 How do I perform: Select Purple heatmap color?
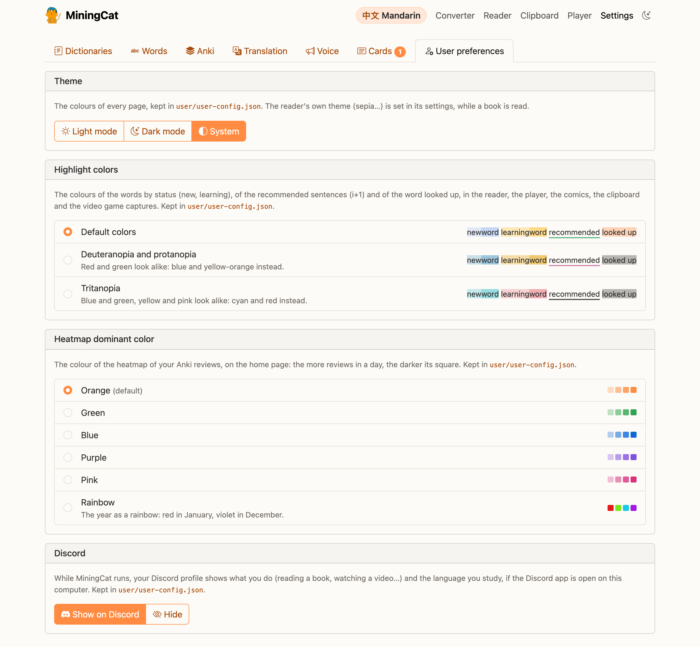[x=350, y=458]
